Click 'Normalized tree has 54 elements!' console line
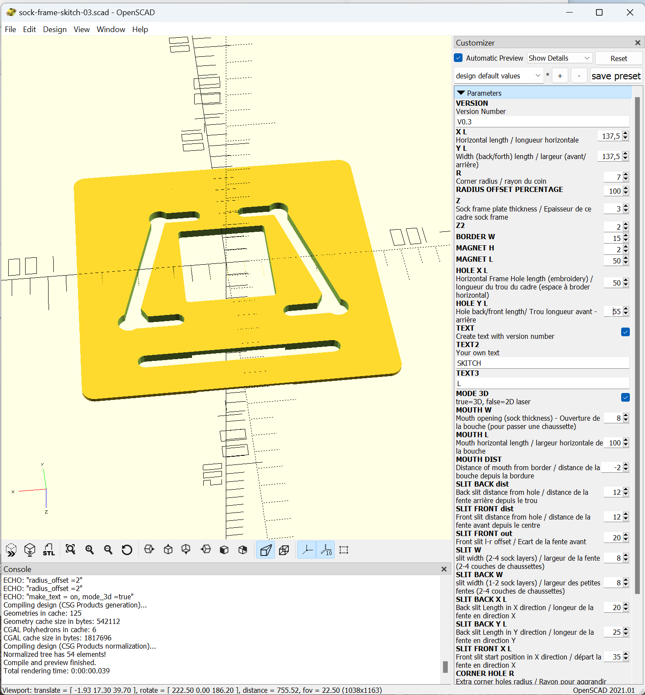645x695 pixels. tap(55, 654)
